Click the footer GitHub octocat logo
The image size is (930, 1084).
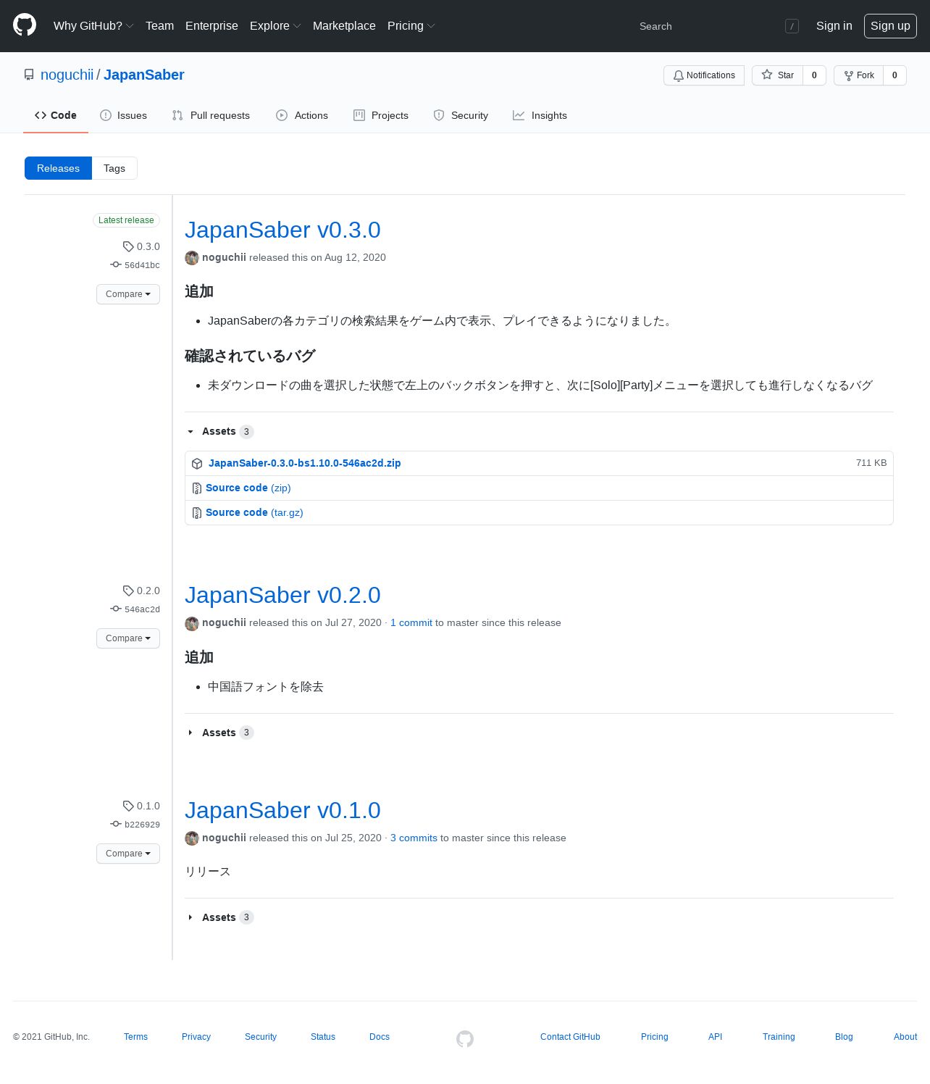465,1038
